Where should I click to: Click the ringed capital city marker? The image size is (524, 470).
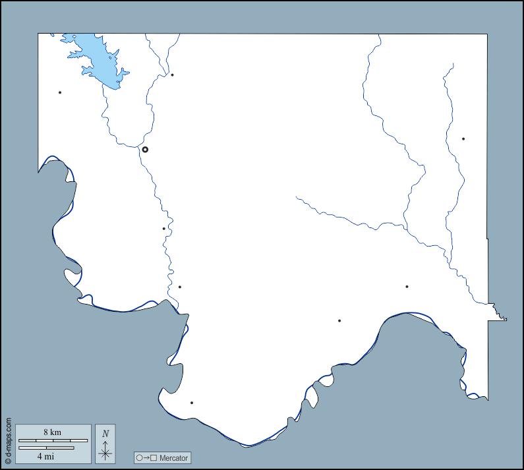coord(145,150)
